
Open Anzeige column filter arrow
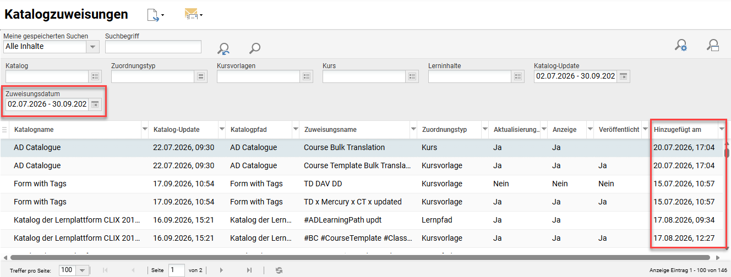coord(591,130)
